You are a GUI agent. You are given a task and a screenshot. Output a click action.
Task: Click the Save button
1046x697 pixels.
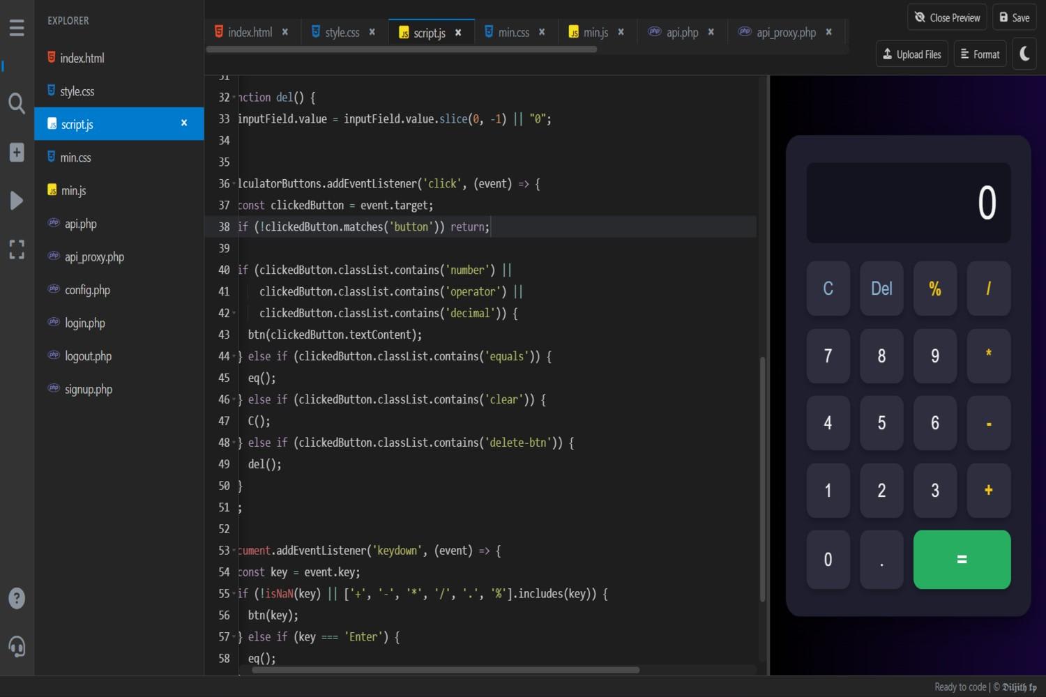[1014, 17]
